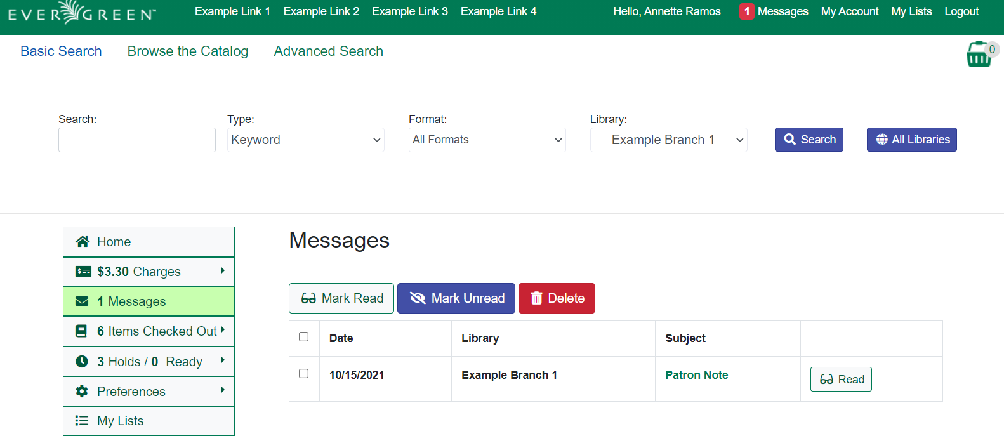Click the glasses icon on Mark Read
1004x443 pixels.
coord(308,298)
